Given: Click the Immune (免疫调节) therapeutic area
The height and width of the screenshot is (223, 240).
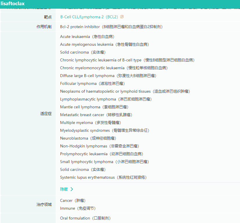Looking at the screenshot, I should point(78,209).
